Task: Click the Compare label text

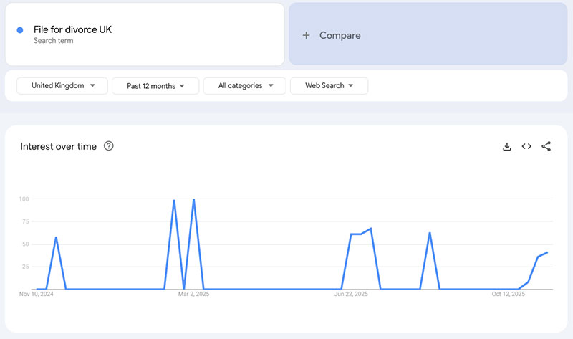Action: (340, 35)
